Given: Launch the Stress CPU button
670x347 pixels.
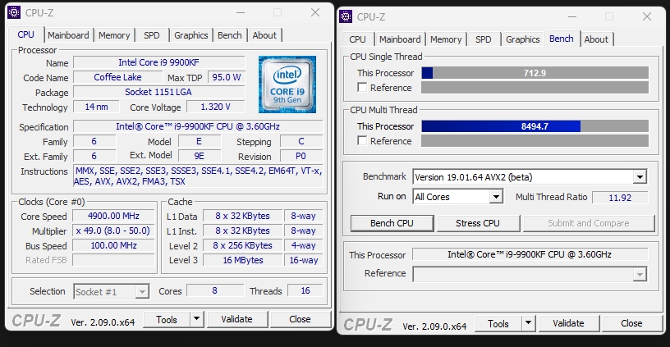Looking at the screenshot, I should coord(478,223).
